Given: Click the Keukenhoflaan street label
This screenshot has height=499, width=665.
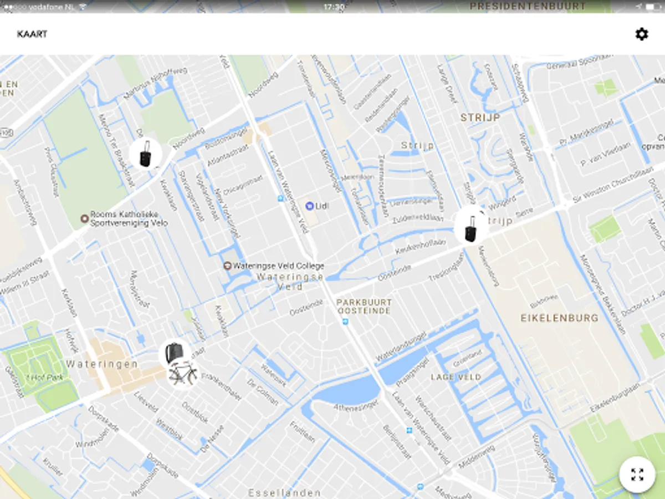Looking at the screenshot, I should click(x=421, y=247).
